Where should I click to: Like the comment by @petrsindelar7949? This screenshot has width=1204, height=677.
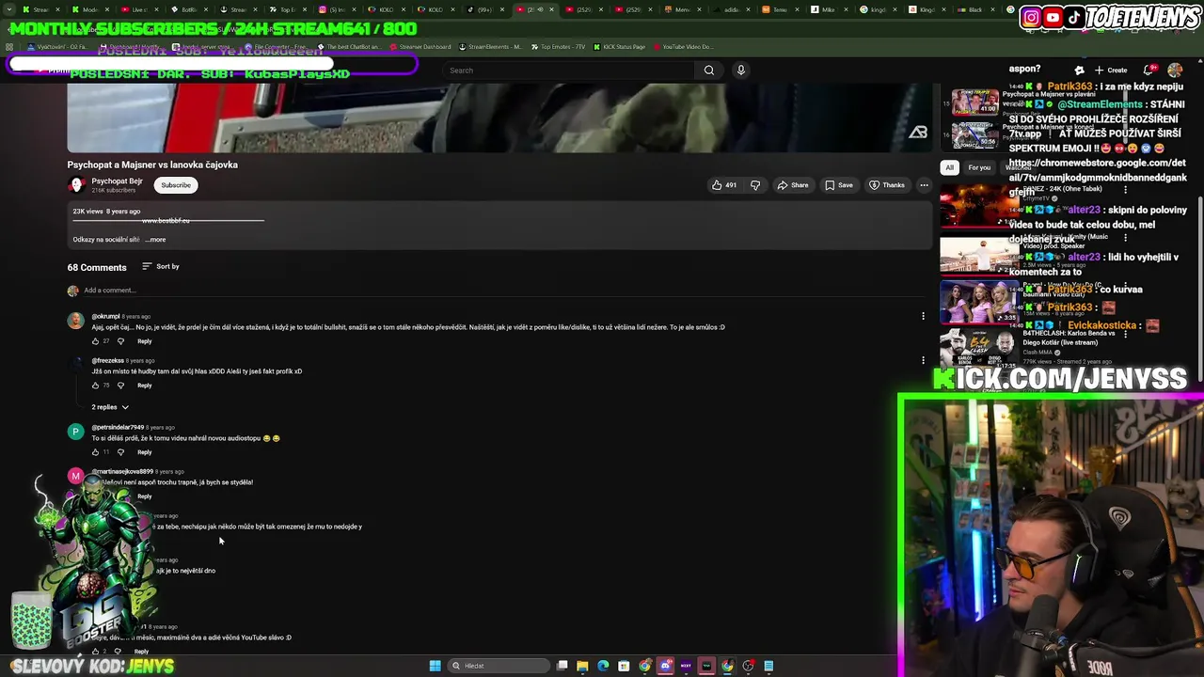pos(95,452)
